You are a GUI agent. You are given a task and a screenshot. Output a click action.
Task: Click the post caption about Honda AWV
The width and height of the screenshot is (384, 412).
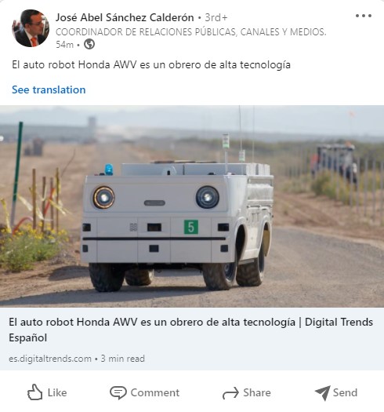pos(151,65)
